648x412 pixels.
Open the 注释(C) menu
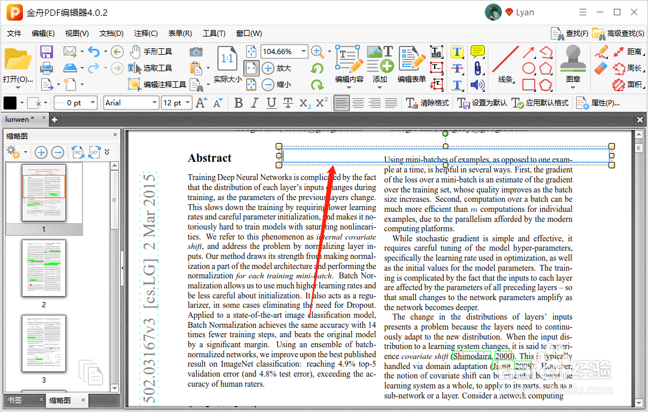[x=146, y=34]
